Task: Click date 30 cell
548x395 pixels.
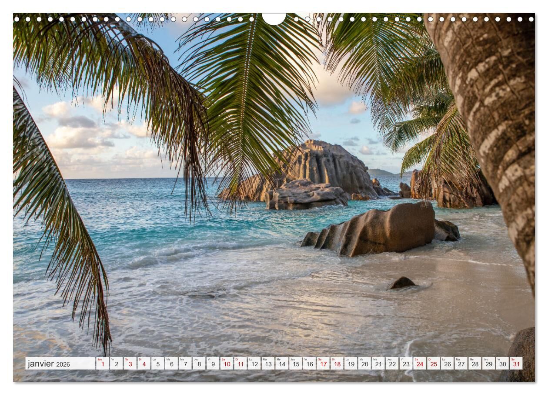Action: 502,364
